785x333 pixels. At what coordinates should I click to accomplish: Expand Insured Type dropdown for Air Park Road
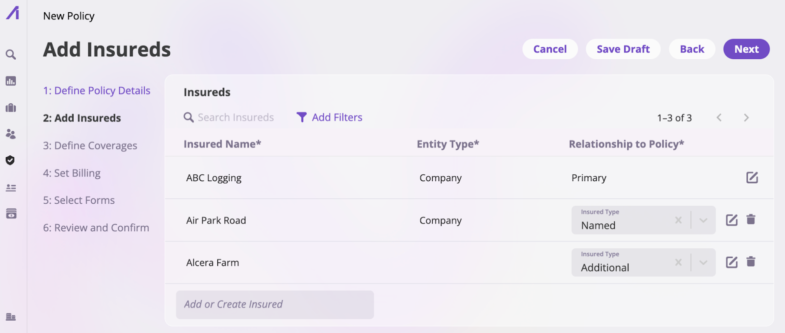click(x=703, y=220)
